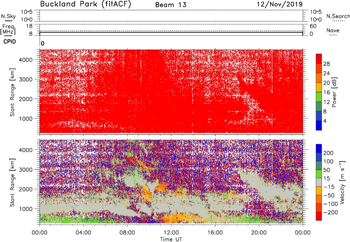Click the '4000' range tick of the power panel

click(x=25, y=60)
